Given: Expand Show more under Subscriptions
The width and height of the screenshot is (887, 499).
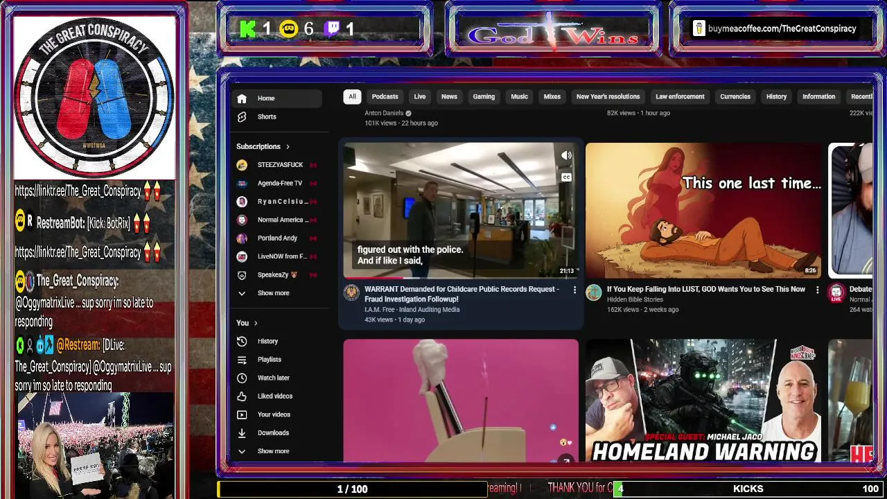Looking at the screenshot, I should (273, 293).
